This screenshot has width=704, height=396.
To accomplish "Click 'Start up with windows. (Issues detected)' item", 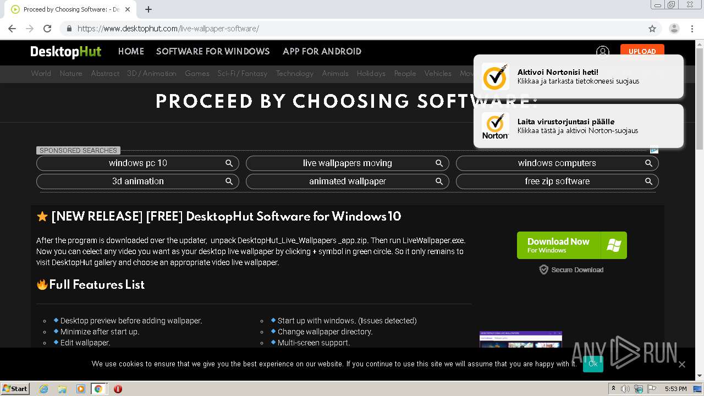I will [x=347, y=321].
